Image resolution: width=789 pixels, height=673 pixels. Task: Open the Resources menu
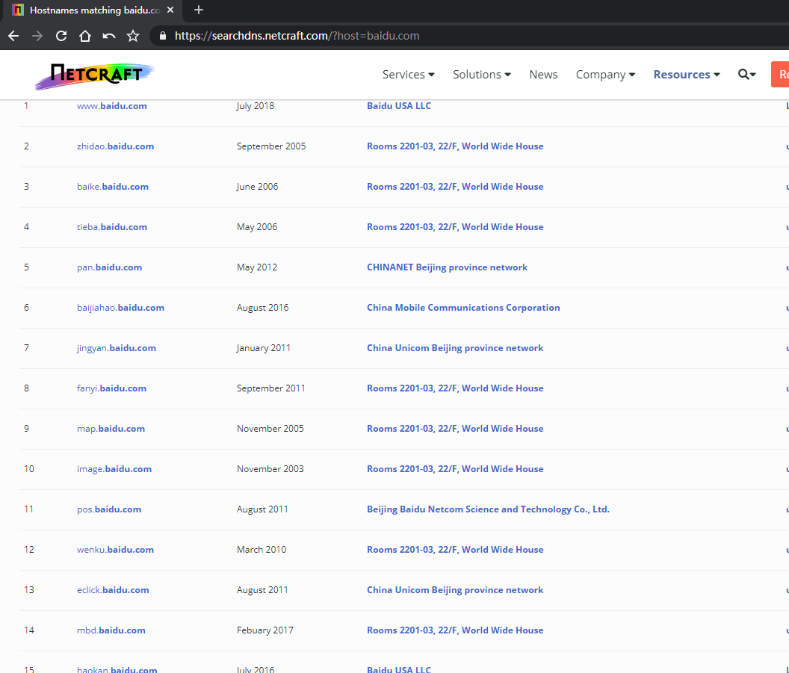686,75
